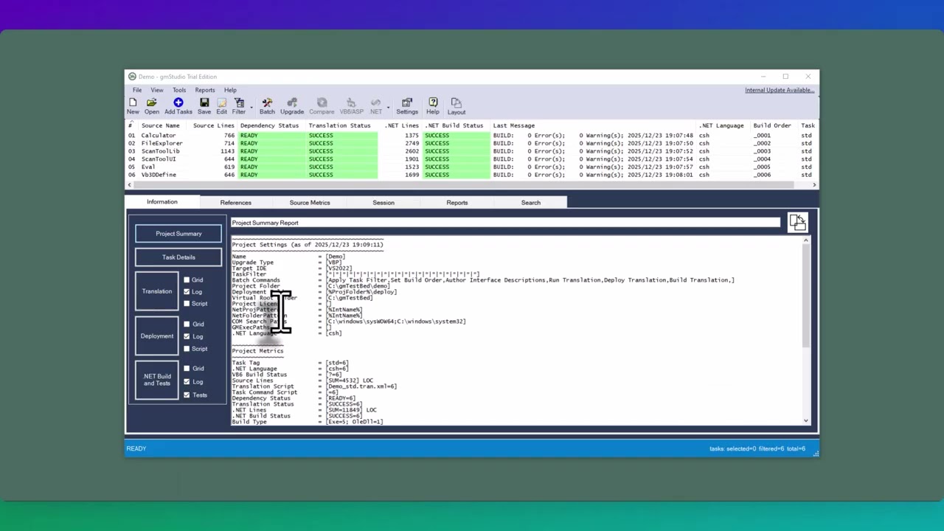Switch to the References tab
Screen dimensions: 944x531
point(235,202)
